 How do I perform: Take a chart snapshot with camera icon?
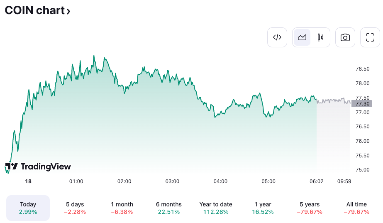(345, 37)
